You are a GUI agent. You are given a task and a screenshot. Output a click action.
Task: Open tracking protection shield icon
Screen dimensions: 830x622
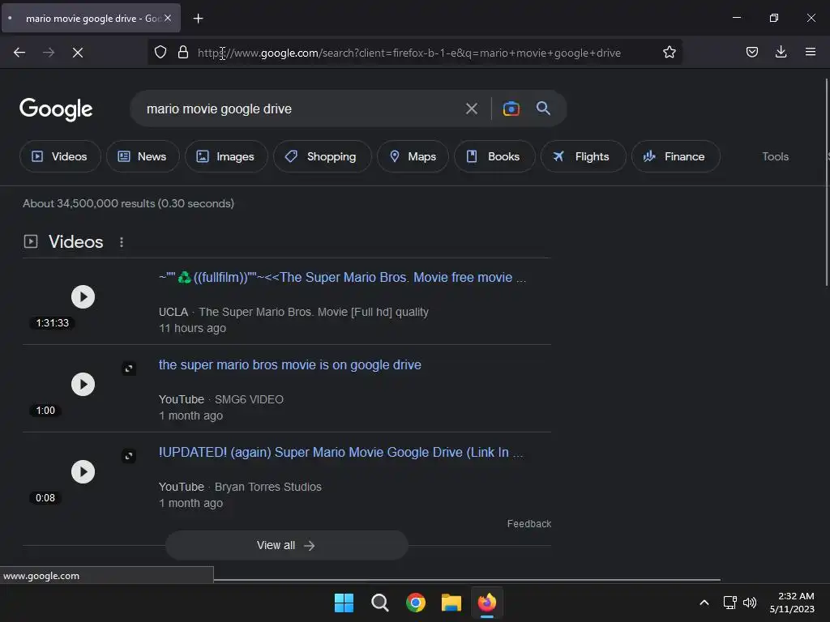[x=160, y=52]
